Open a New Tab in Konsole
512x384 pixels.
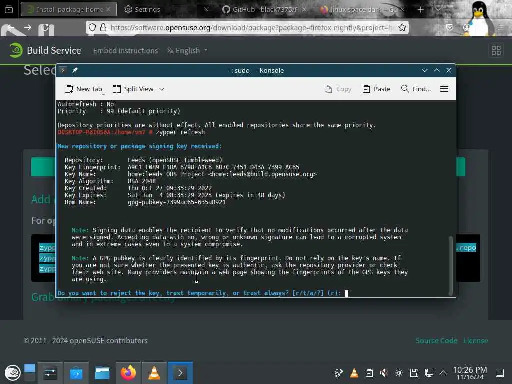(83, 89)
